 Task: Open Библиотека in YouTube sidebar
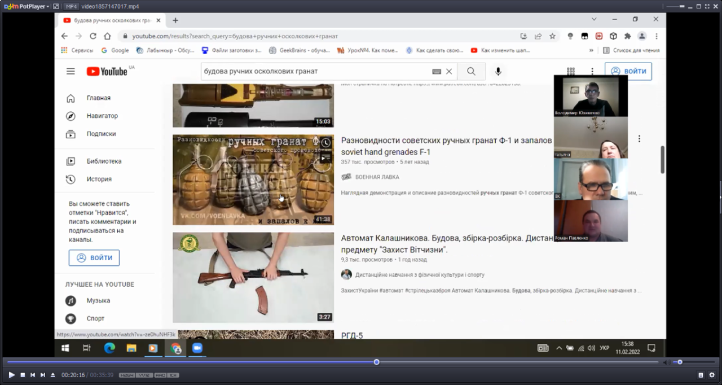coord(104,161)
